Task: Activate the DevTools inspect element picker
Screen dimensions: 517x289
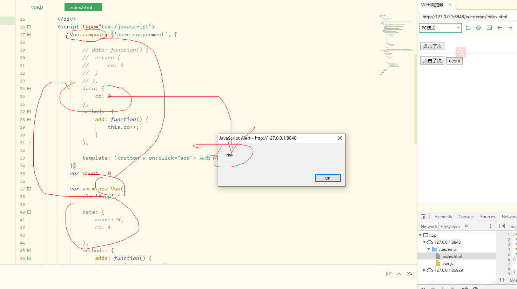Action: point(423,217)
